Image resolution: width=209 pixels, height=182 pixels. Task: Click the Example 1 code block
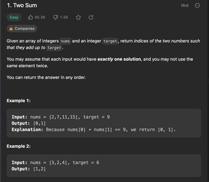click(104, 123)
